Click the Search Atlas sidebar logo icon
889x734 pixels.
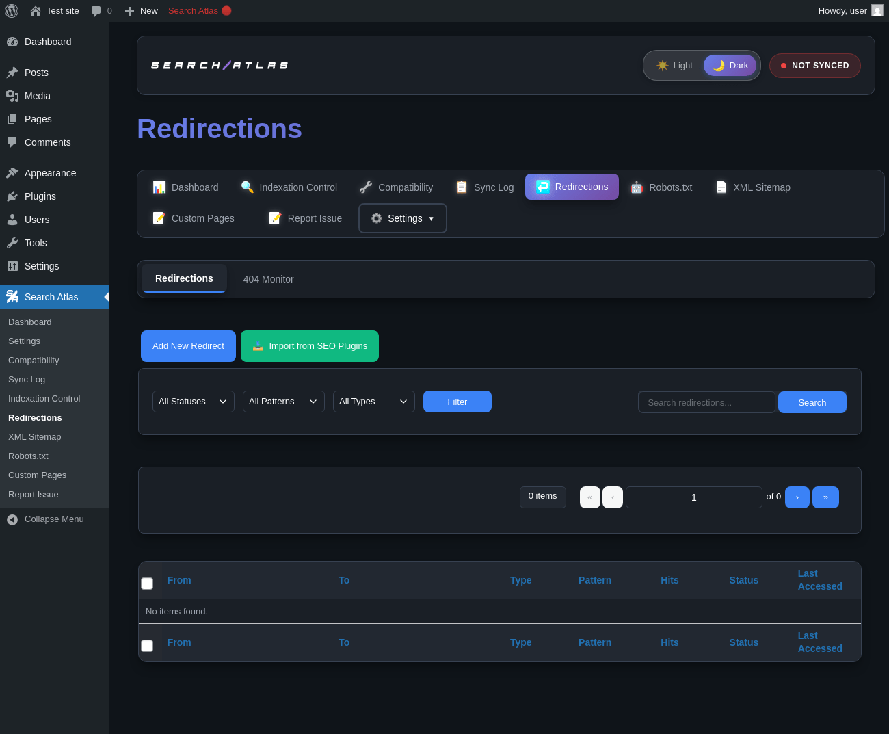12,297
